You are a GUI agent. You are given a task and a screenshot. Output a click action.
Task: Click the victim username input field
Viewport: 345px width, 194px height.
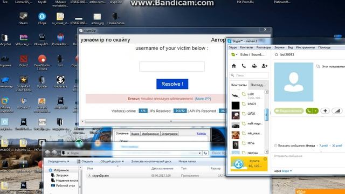(x=172, y=66)
